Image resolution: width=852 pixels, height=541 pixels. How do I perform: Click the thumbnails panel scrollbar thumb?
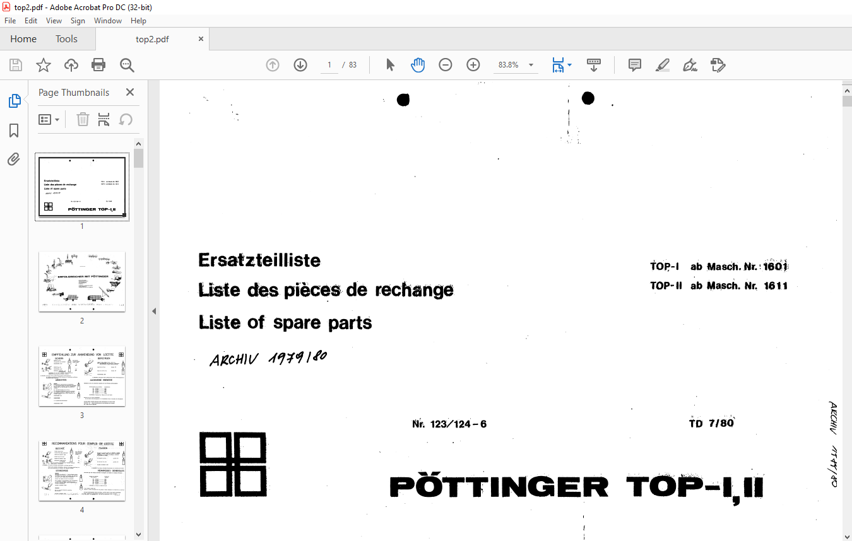pyautogui.click(x=139, y=158)
